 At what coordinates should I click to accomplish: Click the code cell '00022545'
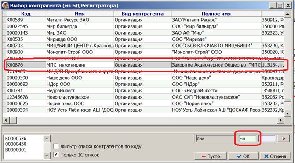point(26,26)
